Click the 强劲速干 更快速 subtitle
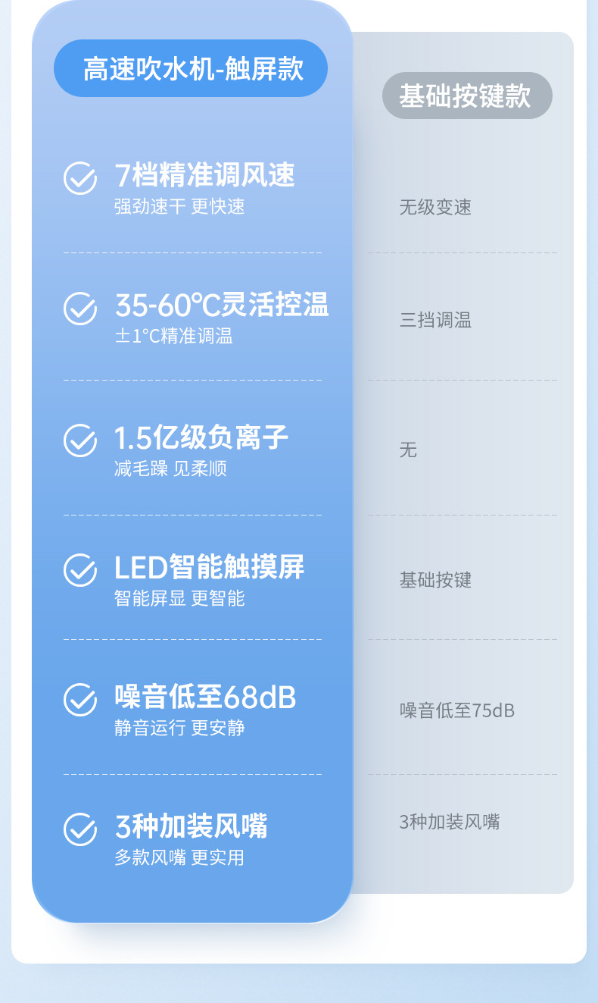This screenshot has height=1003, width=598. (179, 207)
